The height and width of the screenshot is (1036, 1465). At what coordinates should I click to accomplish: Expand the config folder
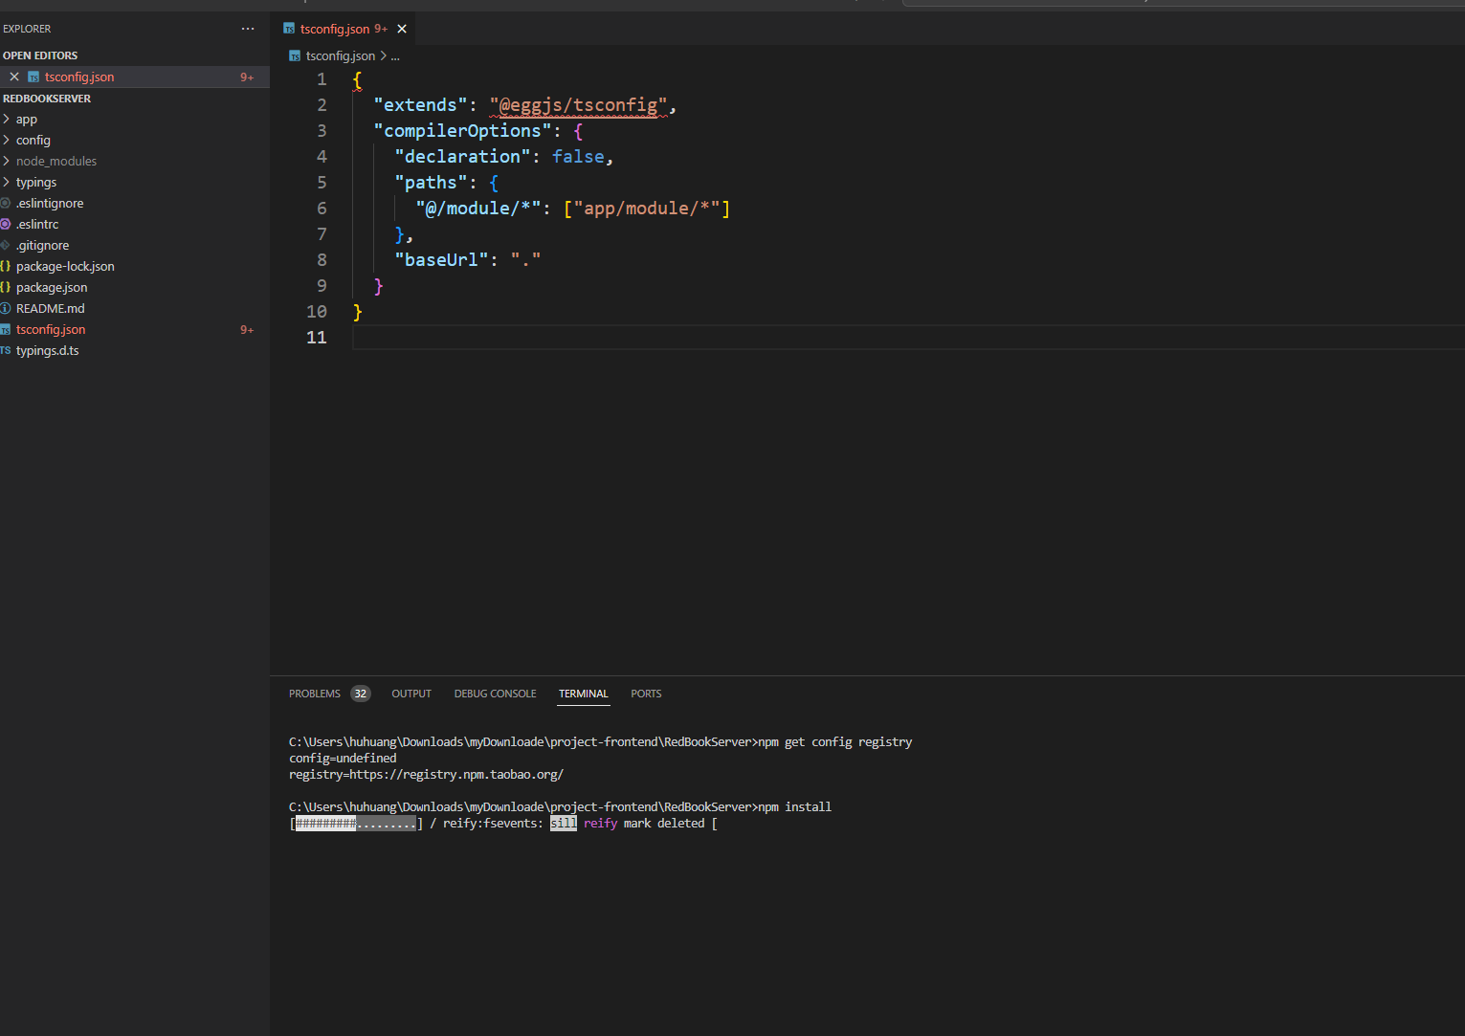point(7,140)
